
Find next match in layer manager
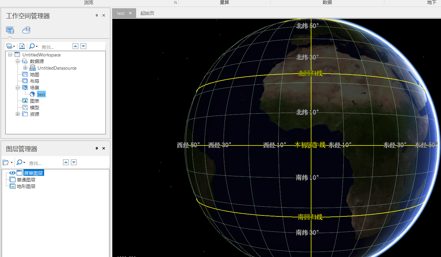[x=74, y=162]
